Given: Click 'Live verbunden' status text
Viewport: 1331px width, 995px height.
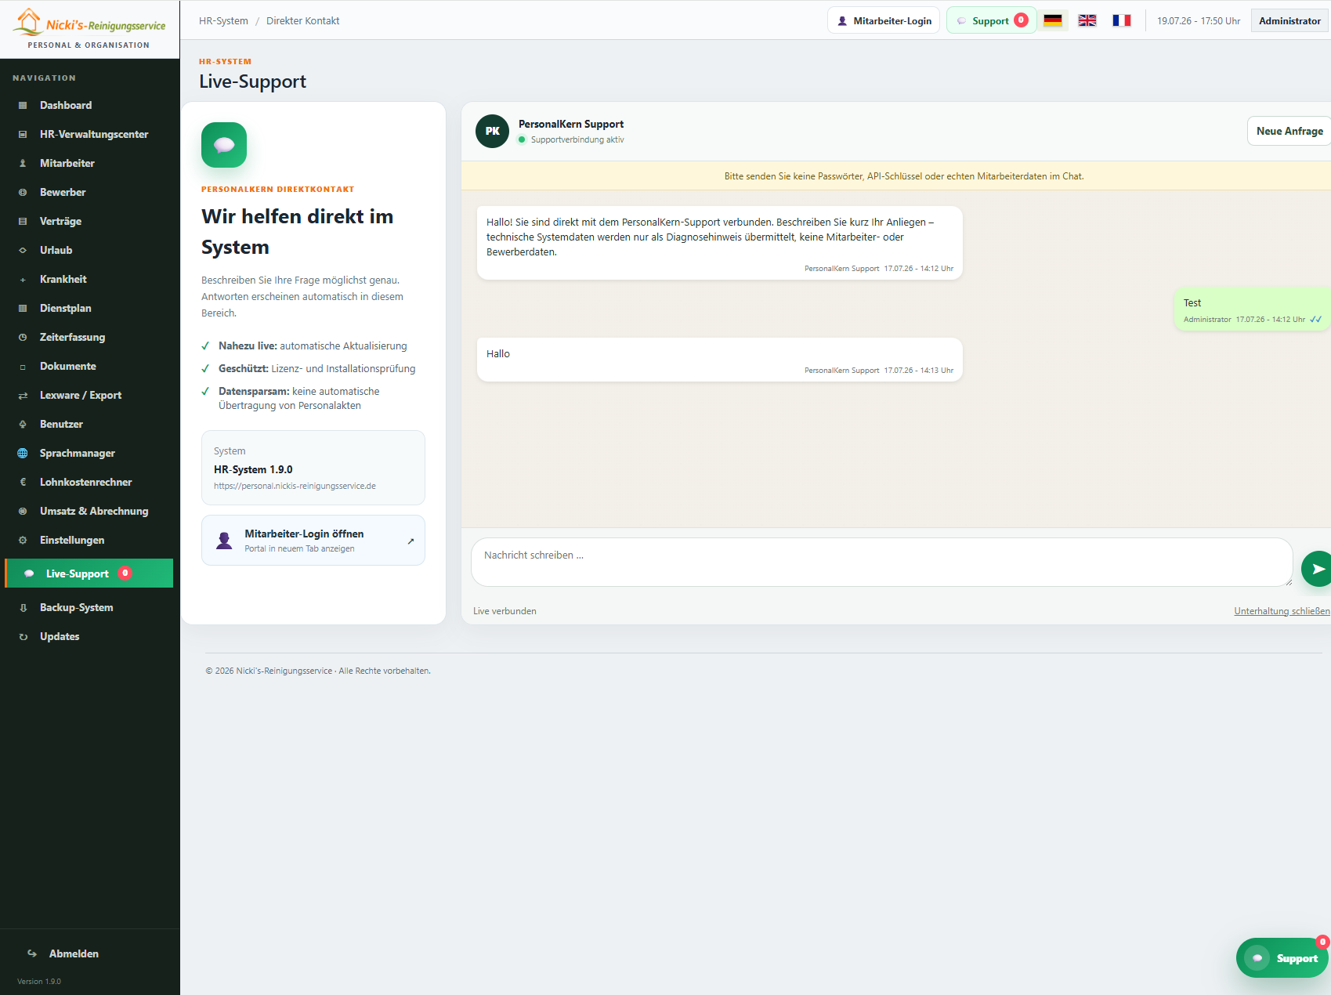Looking at the screenshot, I should (505, 611).
